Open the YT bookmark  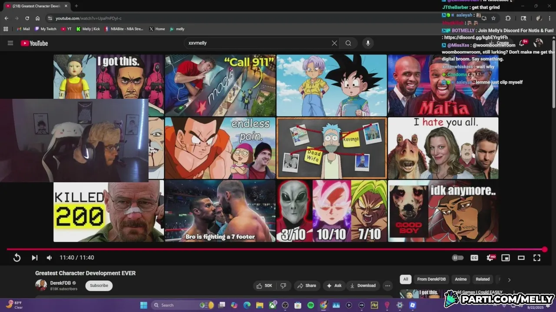(x=66, y=29)
